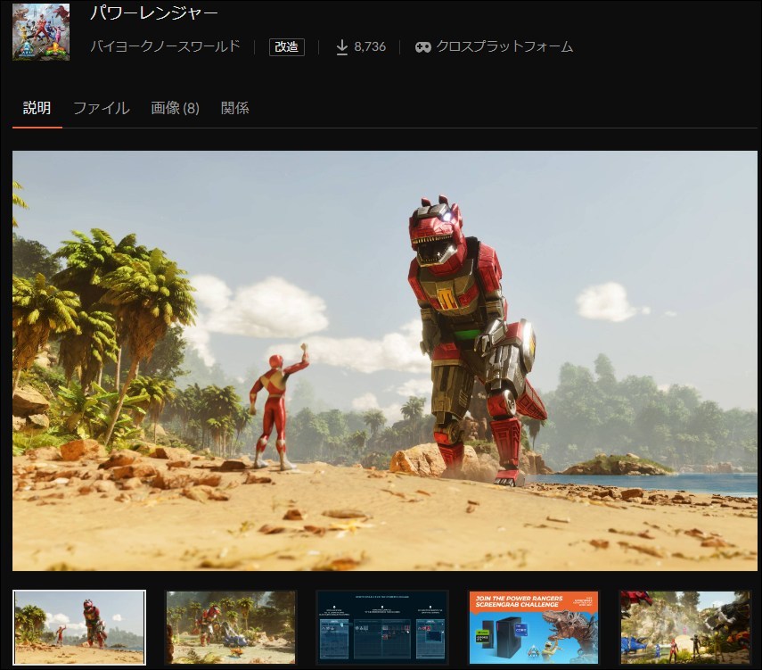The height and width of the screenshot is (670, 762).
Task: Select the second jungle Zord thumbnail
Action: pos(231,627)
